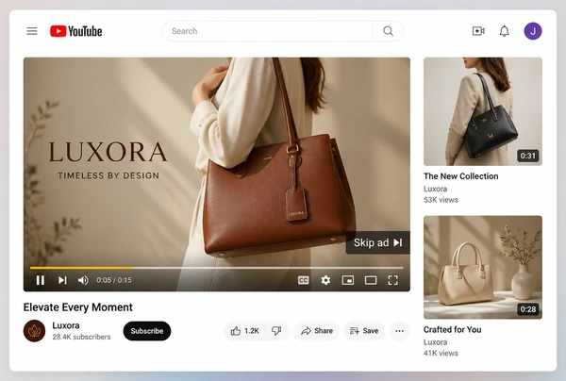Click the Subscribe button

(147, 331)
